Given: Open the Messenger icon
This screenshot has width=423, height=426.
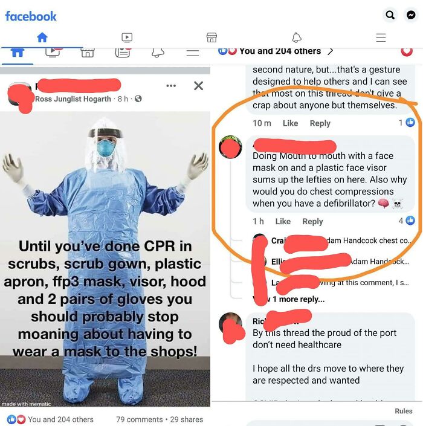Looking at the screenshot, I should click(411, 15).
